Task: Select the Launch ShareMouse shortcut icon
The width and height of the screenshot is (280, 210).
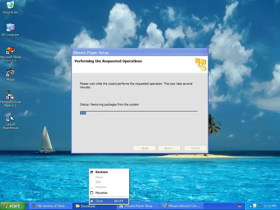Action: click(10, 121)
